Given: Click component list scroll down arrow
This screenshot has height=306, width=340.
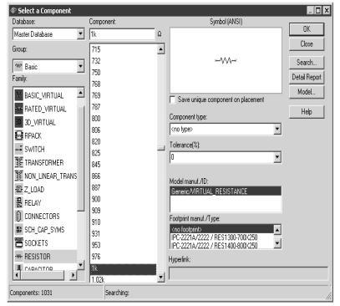Looking at the screenshot, I should 161,277.
